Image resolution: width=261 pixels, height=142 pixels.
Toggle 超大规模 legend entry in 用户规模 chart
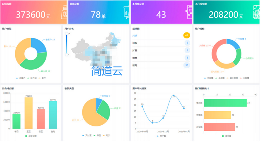pos(232,78)
